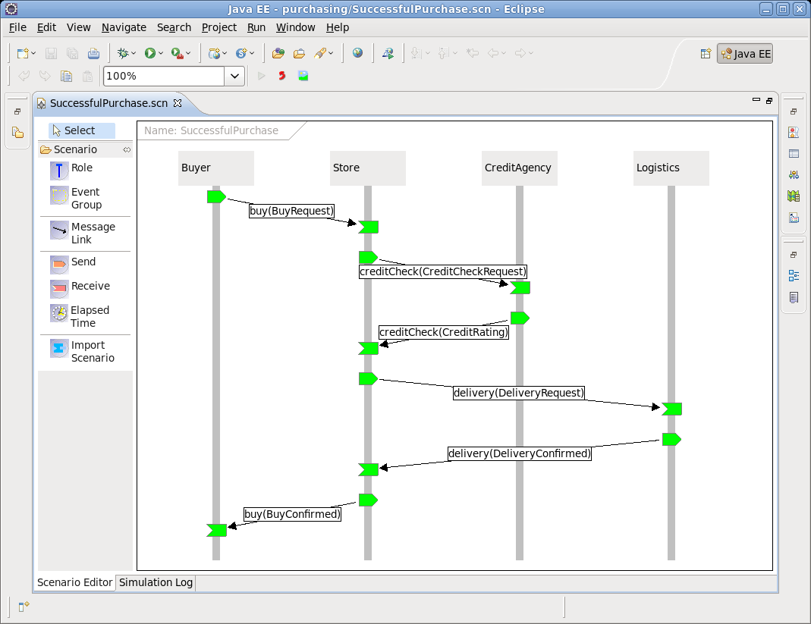Open the Task List fast view icon
Screen dimensions: 811x624
[794, 297]
